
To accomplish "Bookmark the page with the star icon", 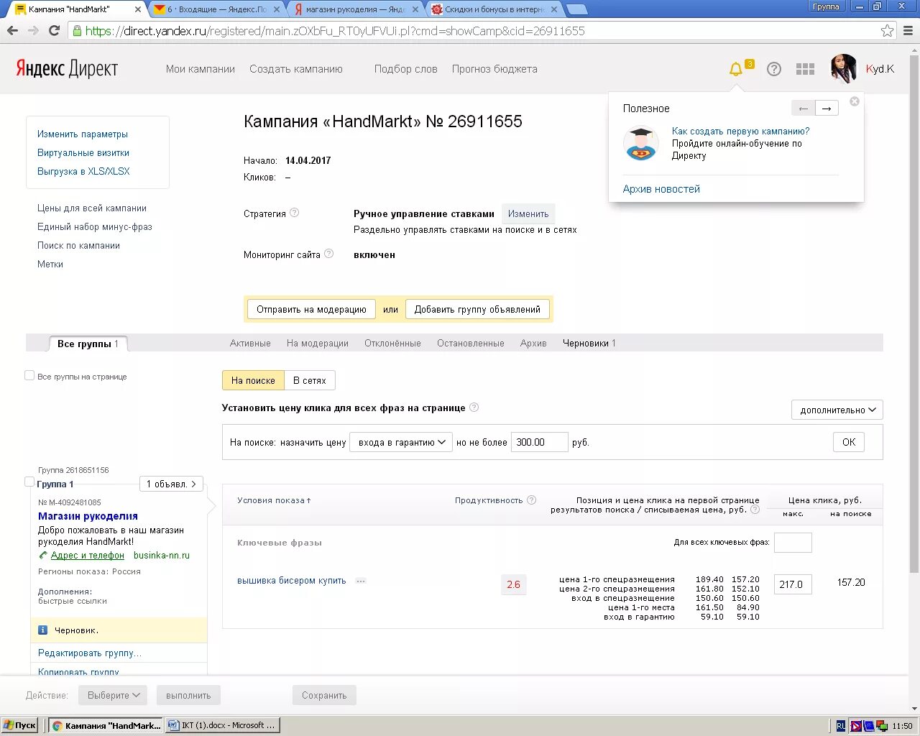I will (x=888, y=31).
